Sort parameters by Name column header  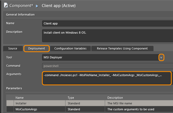(x=40, y=98)
